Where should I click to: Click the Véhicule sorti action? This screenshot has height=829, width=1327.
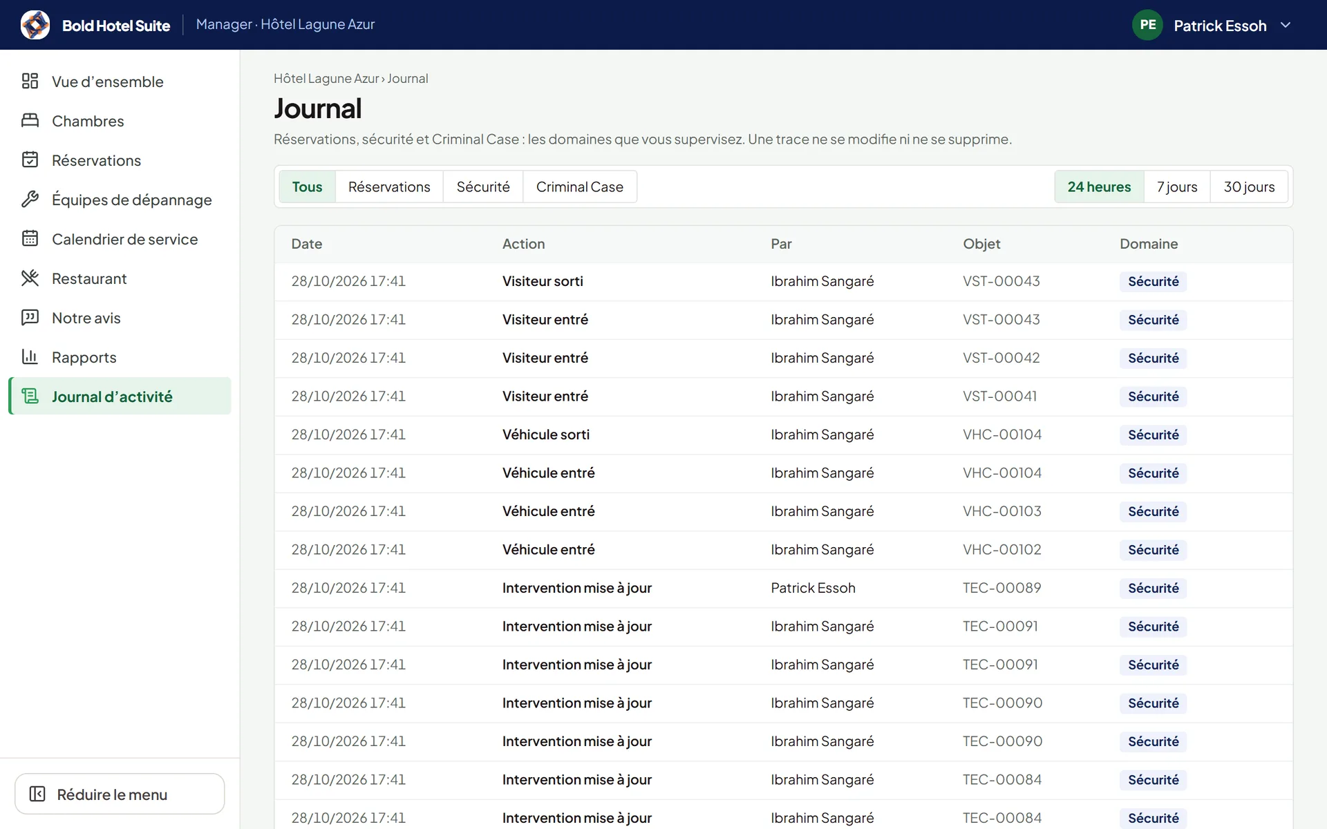[546, 435]
